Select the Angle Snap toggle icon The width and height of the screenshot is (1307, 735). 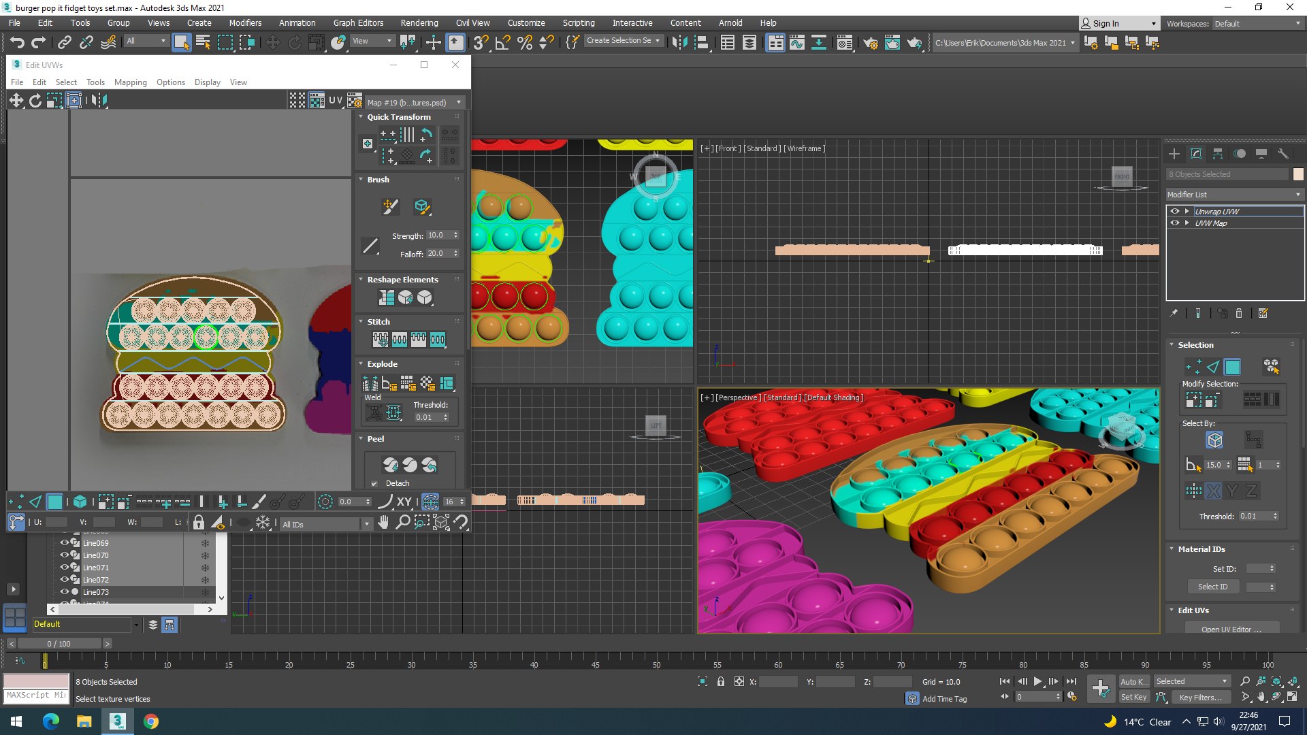(x=503, y=43)
